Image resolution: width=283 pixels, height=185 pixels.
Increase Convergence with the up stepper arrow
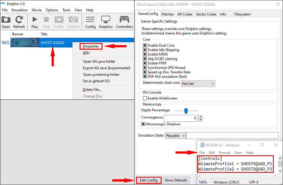click(200, 117)
